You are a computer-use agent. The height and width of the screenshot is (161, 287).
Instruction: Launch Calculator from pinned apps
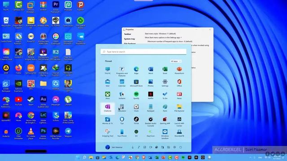(x=122, y=108)
